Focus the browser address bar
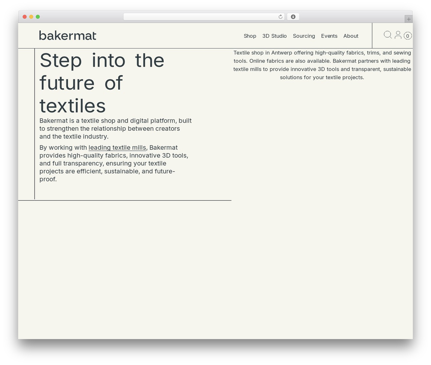The width and height of the screenshot is (431, 365). (x=204, y=17)
